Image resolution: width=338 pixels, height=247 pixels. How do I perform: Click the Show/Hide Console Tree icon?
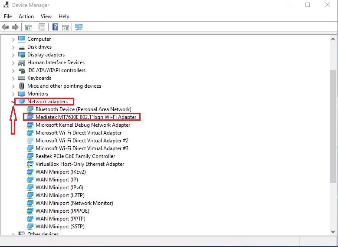tap(29, 27)
